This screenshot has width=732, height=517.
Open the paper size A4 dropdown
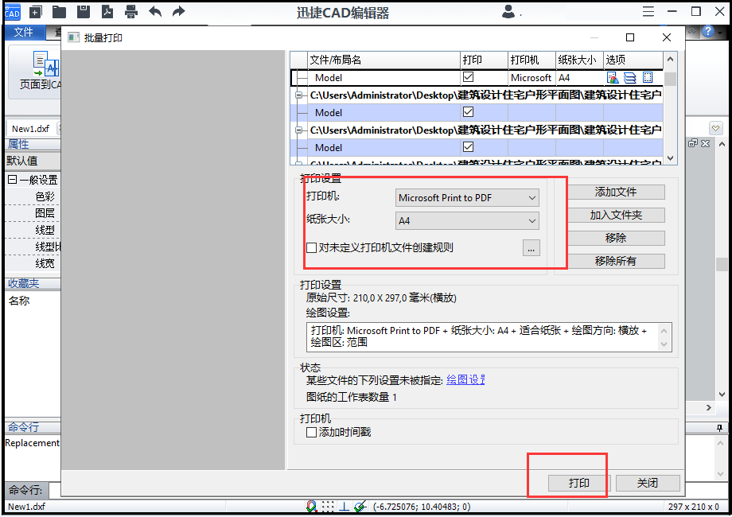point(467,220)
